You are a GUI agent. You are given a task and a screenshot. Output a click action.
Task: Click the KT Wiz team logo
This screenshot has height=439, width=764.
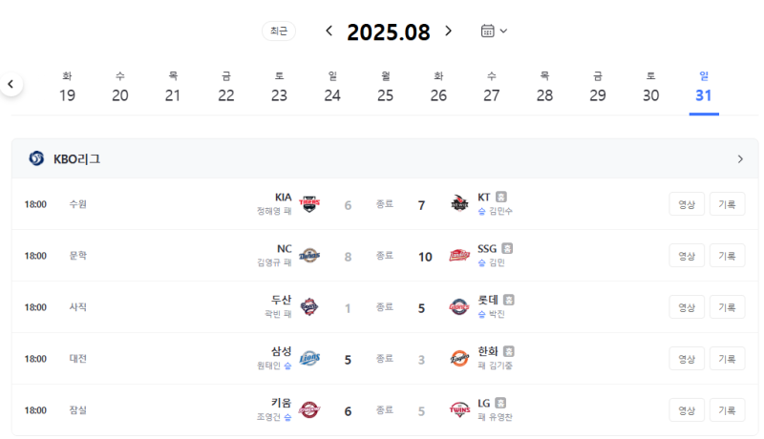[x=459, y=204]
